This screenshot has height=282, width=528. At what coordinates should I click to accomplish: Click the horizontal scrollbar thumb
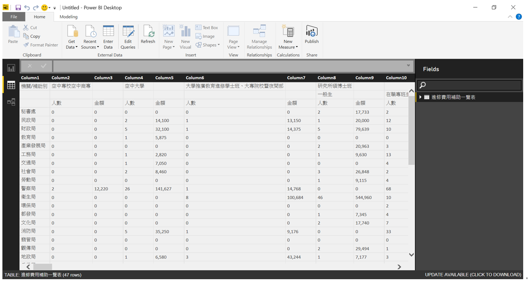coord(43,267)
